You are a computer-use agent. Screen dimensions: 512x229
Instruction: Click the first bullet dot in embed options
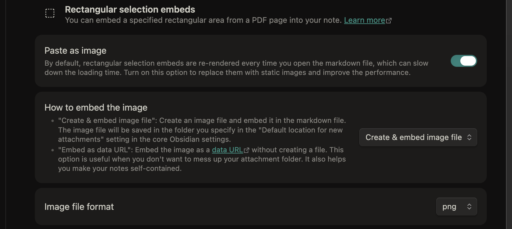tap(53, 121)
